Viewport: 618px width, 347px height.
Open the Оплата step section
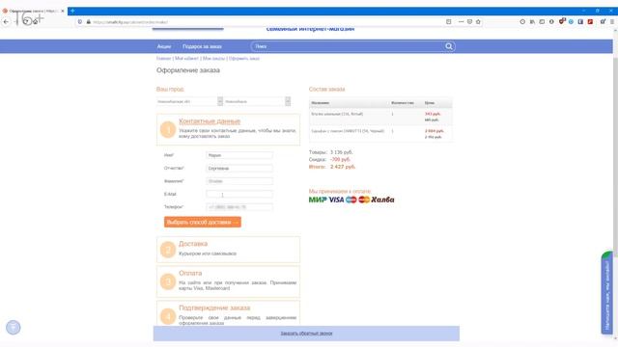point(228,281)
